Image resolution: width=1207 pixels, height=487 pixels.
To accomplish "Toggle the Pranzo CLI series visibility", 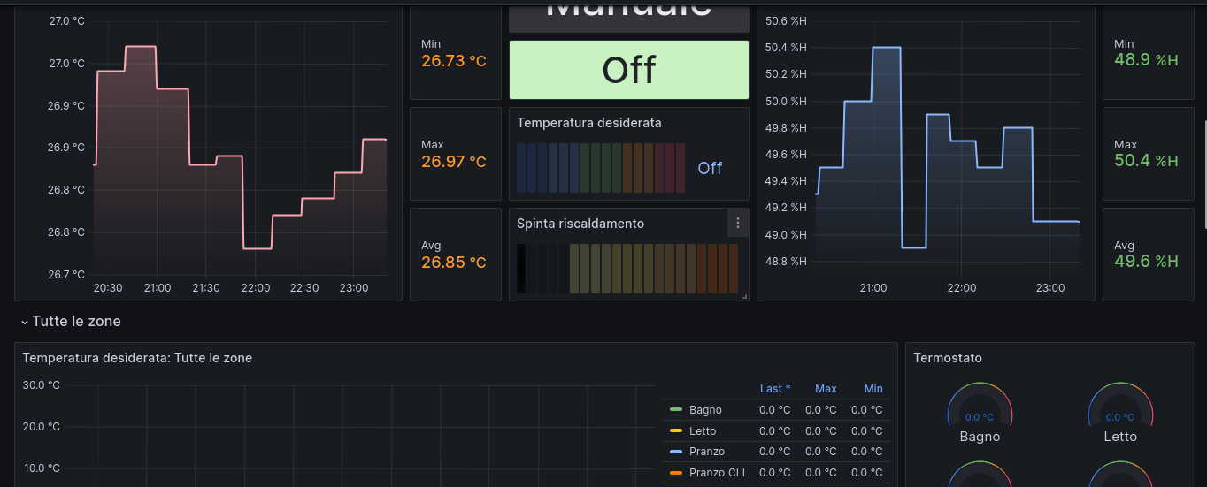I will point(717,473).
